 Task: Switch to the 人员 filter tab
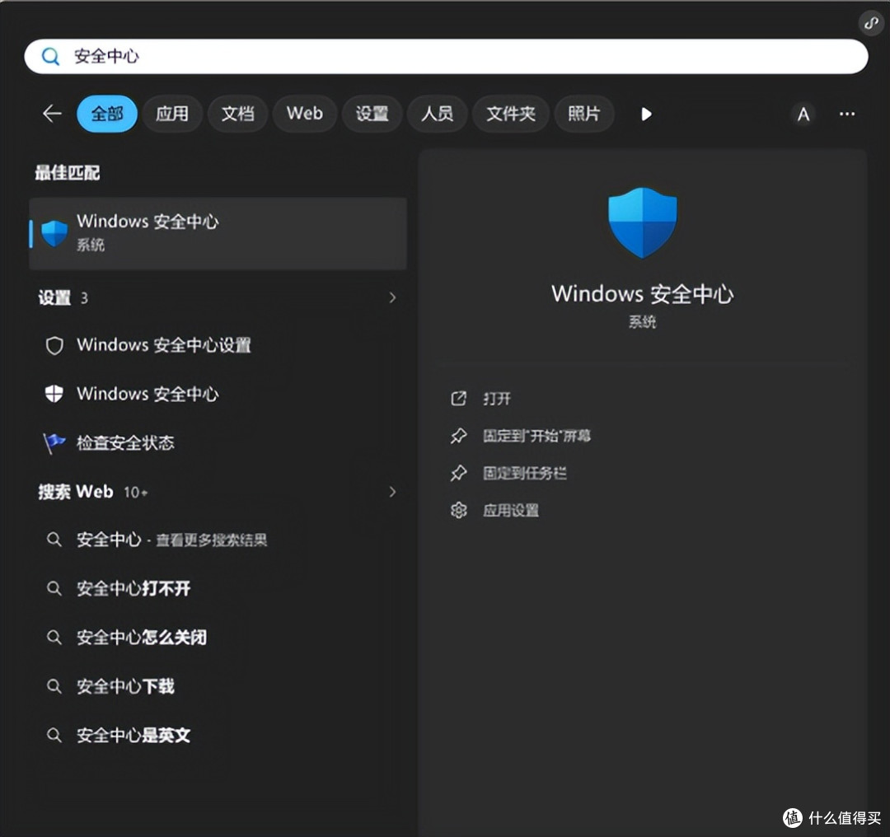[437, 114]
